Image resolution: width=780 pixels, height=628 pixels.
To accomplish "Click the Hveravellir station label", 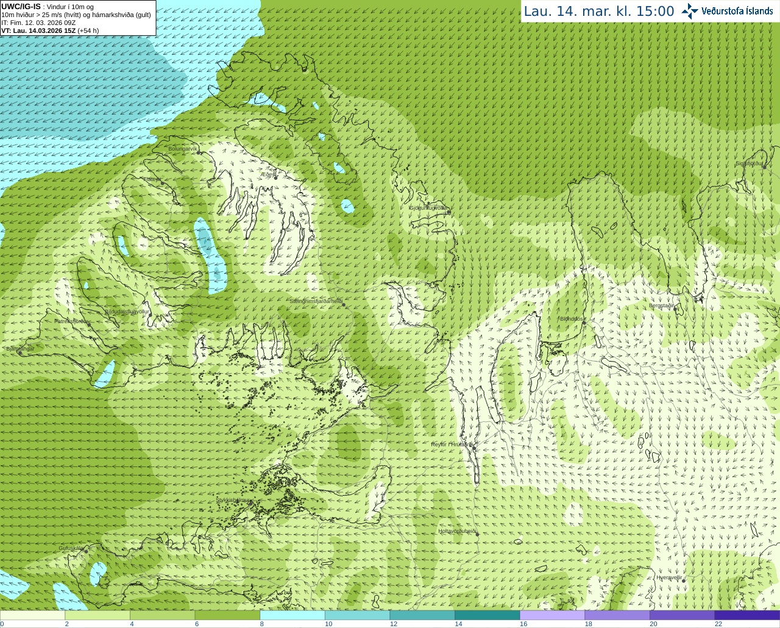I will (669, 577).
